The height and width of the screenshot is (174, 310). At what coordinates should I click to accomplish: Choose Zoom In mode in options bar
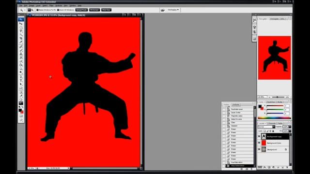(29, 10)
